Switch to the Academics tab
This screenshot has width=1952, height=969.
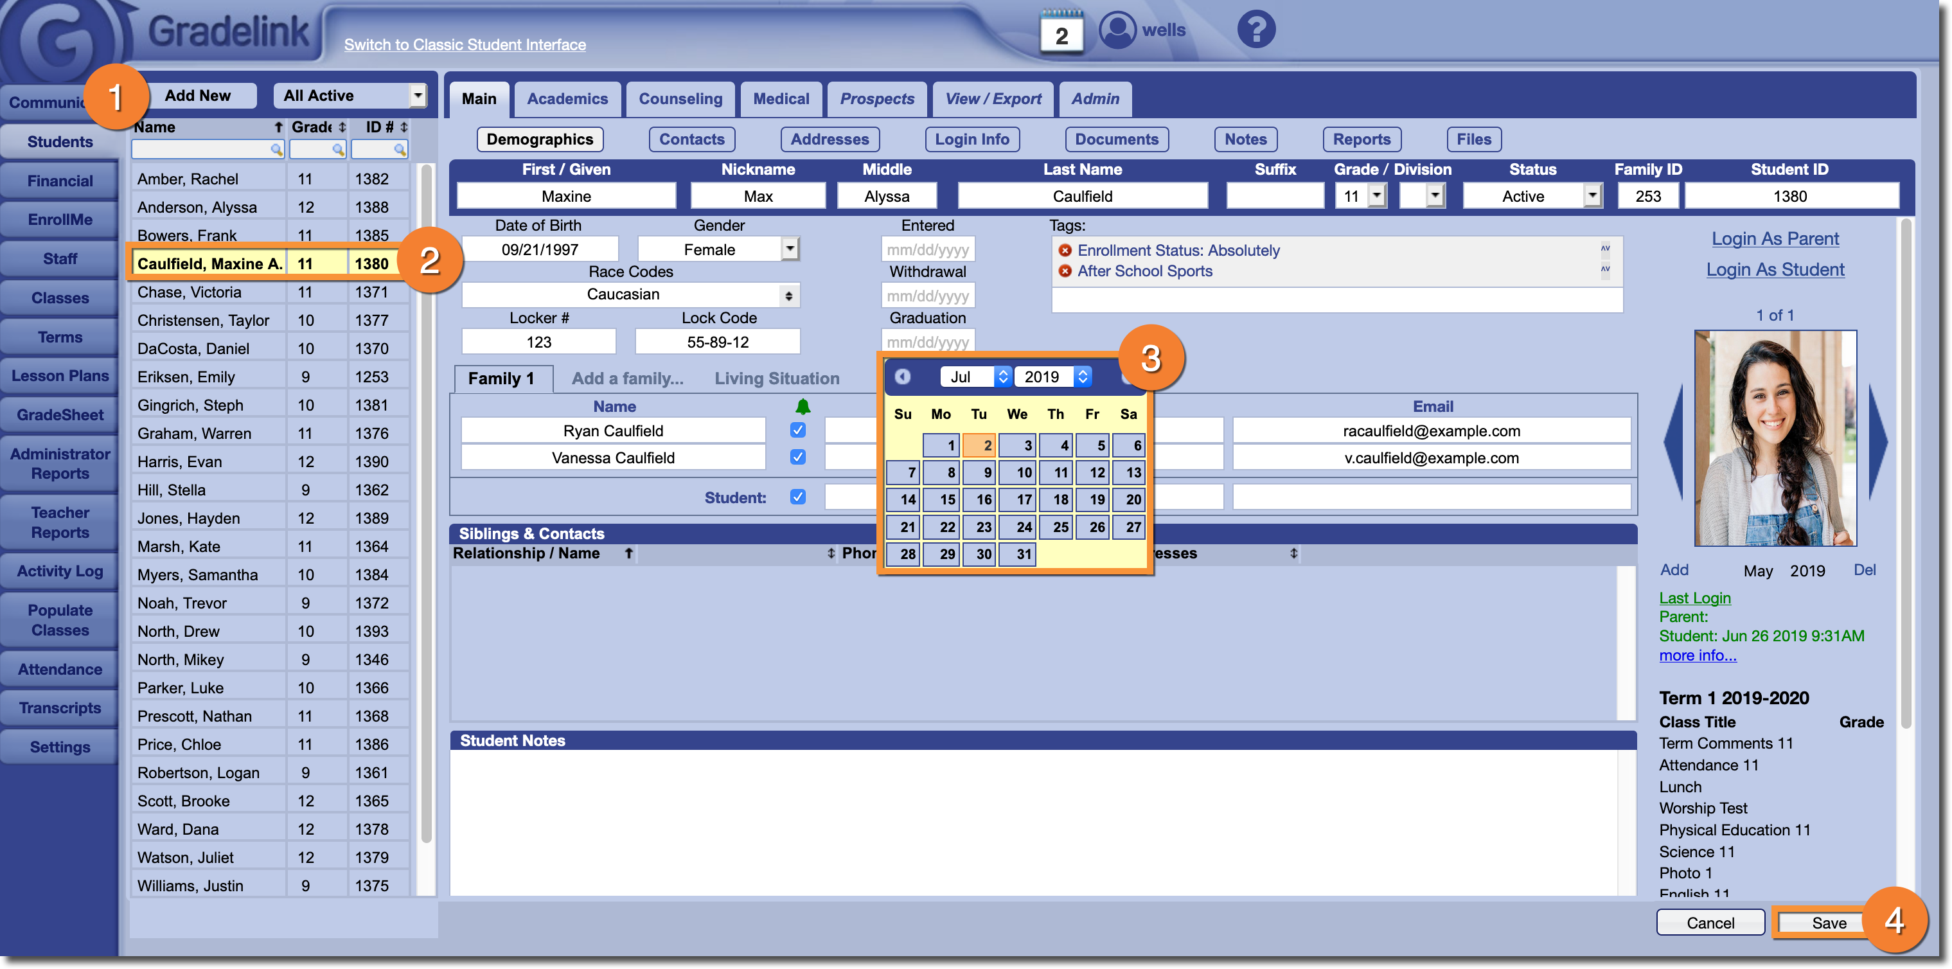(x=567, y=99)
